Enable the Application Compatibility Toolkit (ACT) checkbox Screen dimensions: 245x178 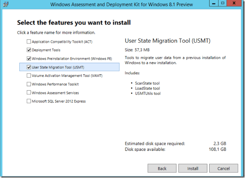click(29, 42)
